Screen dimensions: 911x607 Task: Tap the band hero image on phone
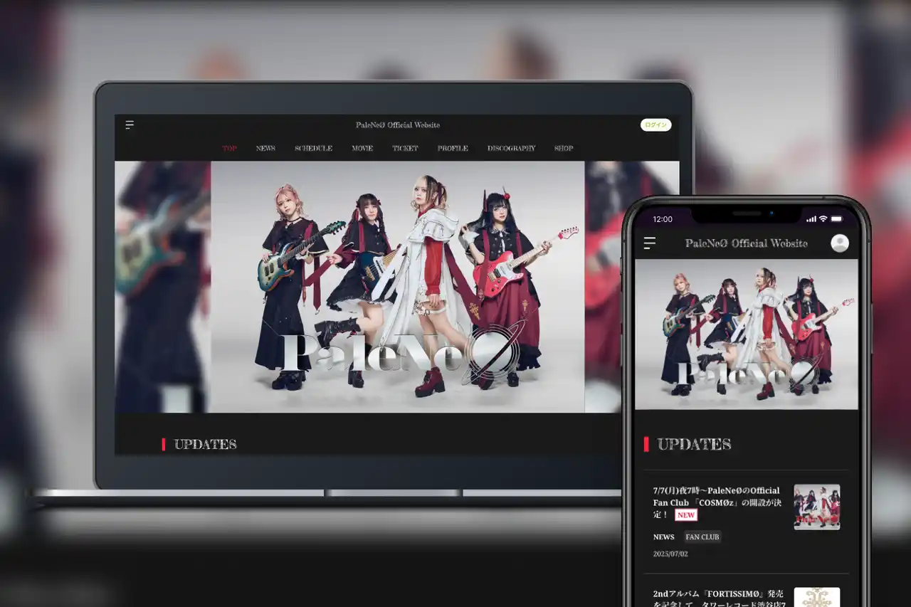point(747,334)
